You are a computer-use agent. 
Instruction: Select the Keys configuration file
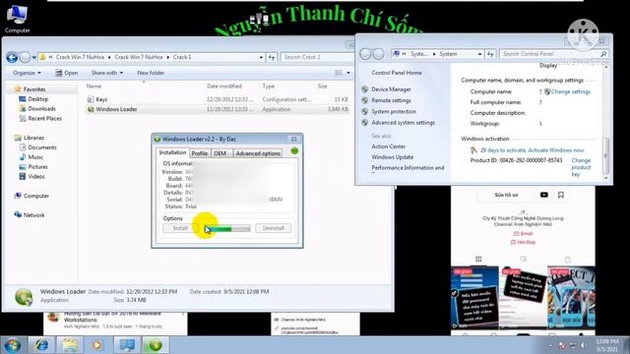[217, 99]
